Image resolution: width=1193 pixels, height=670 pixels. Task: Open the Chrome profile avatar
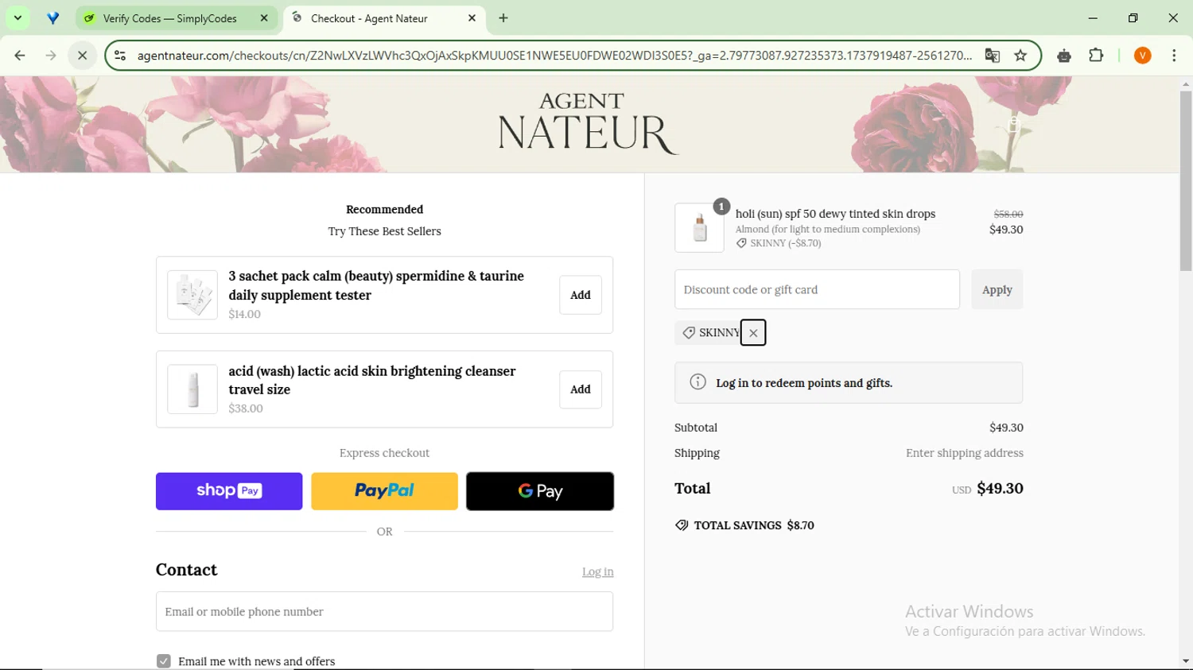coord(1143,56)
